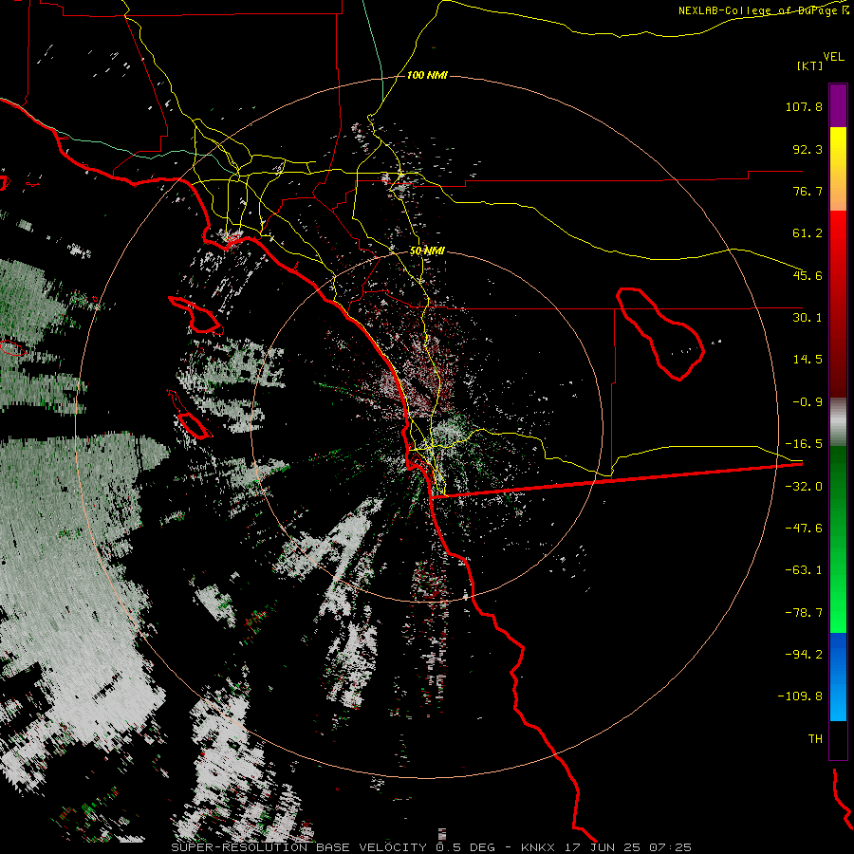Click the Salton Sea outline on the map
This screenshot has width=854, height=854.
coord(660,333)
